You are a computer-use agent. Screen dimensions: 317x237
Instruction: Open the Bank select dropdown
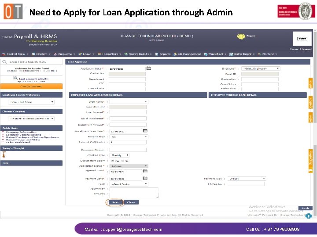coord(129,184)
